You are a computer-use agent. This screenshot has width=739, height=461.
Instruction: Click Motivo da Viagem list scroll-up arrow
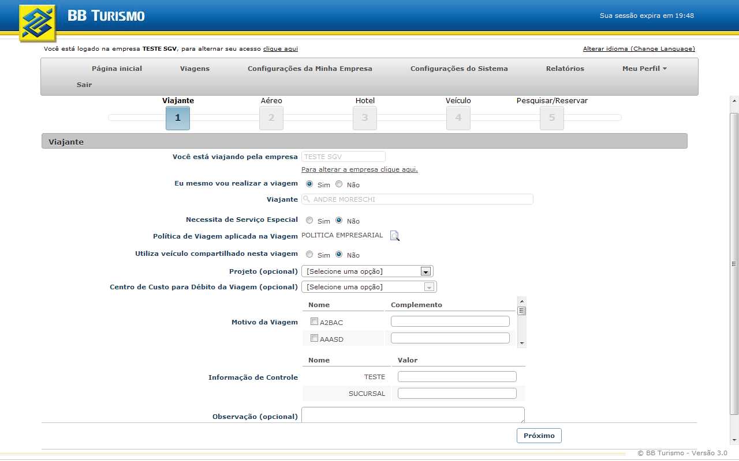522,301
